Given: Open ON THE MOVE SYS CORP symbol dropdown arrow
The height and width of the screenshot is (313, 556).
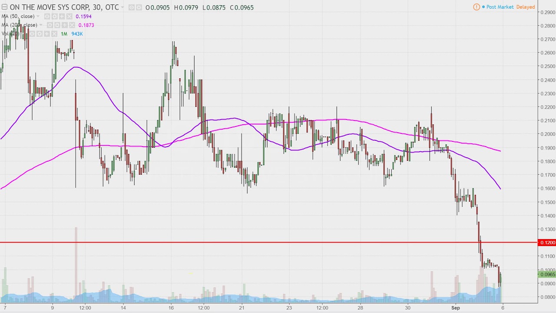Looking at the screenshot, I should pyautogui.click(x=122, y=7).
